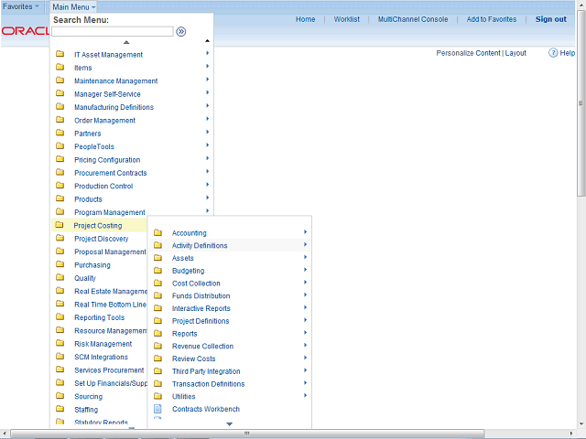
Task: Expand the Budgeting submenu arrow
Action: tap(305, 271)
